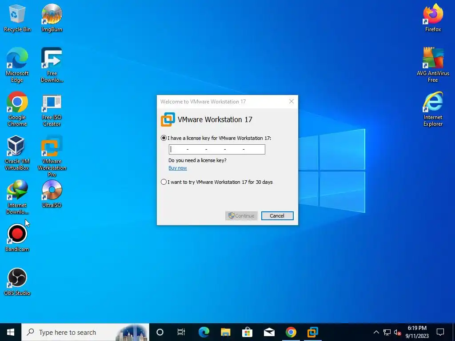
Task: Select the Bandicam desktop shortcut
Action: (x=17, y=238)
